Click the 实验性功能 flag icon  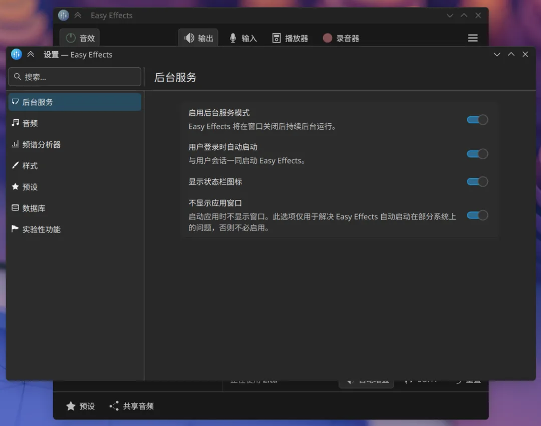coord(15,229)
